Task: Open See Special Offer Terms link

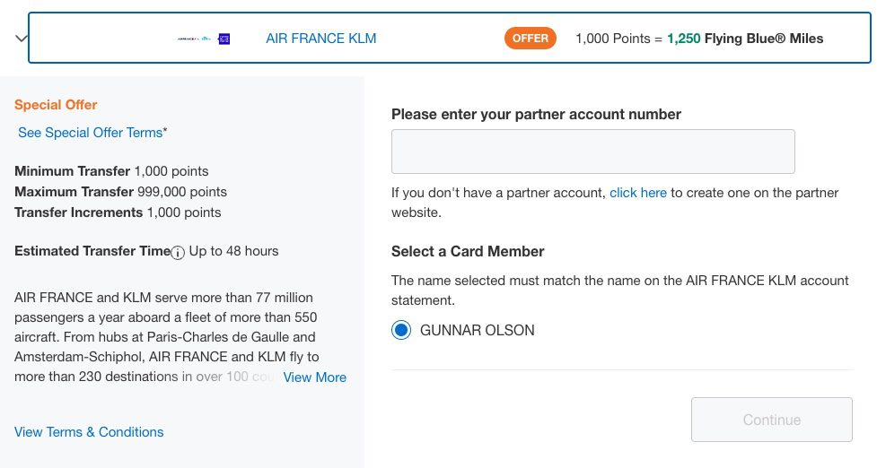Action: point(90,133)
